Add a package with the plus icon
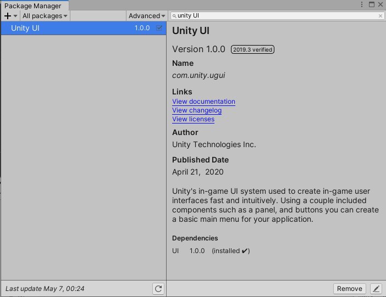The height and width of the screenshot is (297, 386). coord(10,16)
